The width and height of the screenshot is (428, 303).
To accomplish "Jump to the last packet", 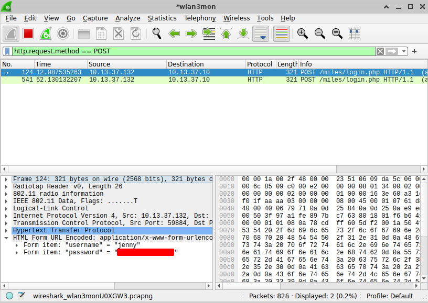I will (x=243, y=34).
